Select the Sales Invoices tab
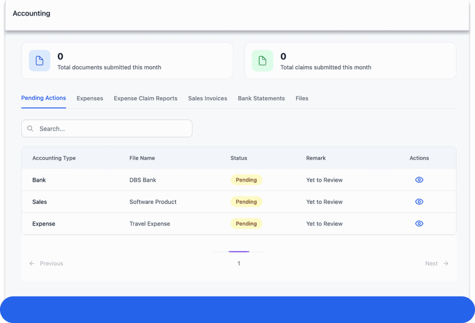Viewport: 475px width, 323px height. click(207, 98)
